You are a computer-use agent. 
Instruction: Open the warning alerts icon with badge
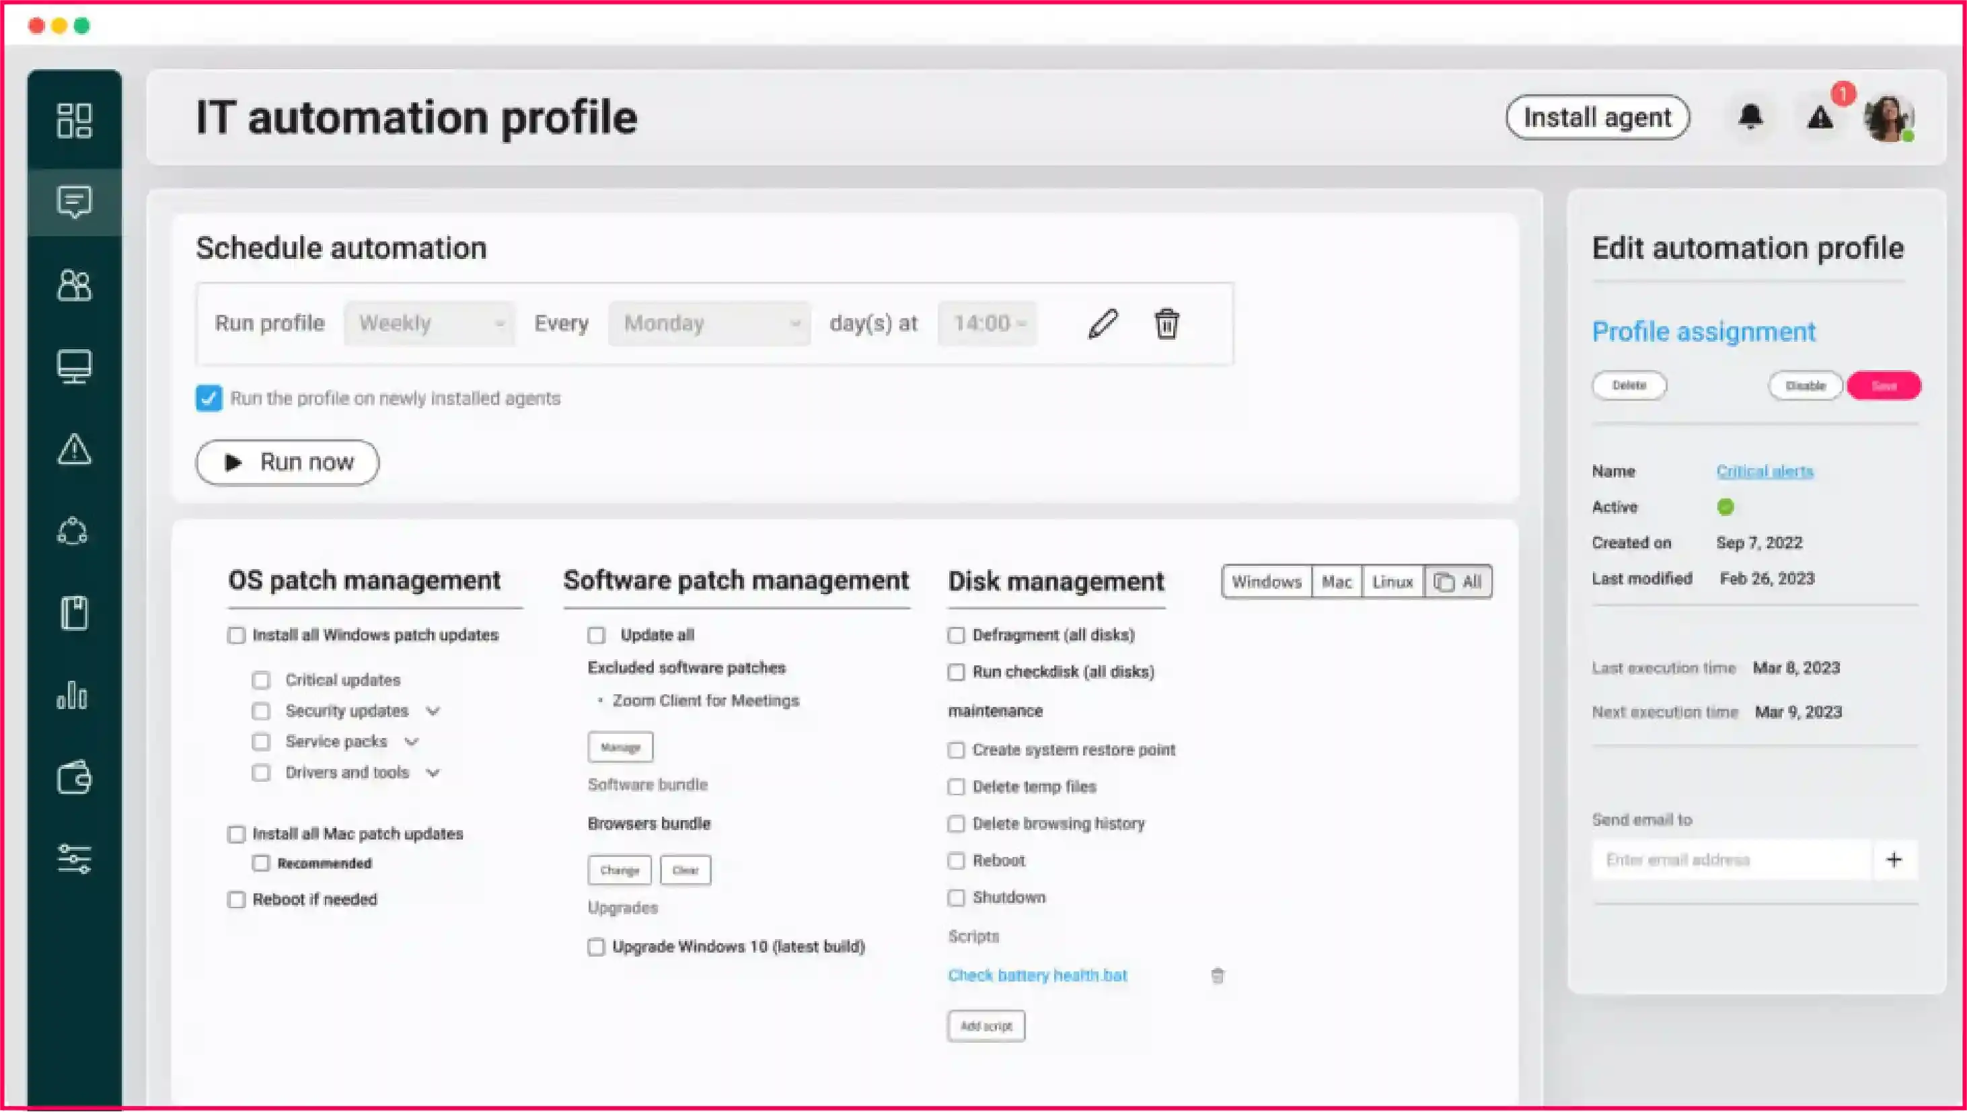[1820, 118]
